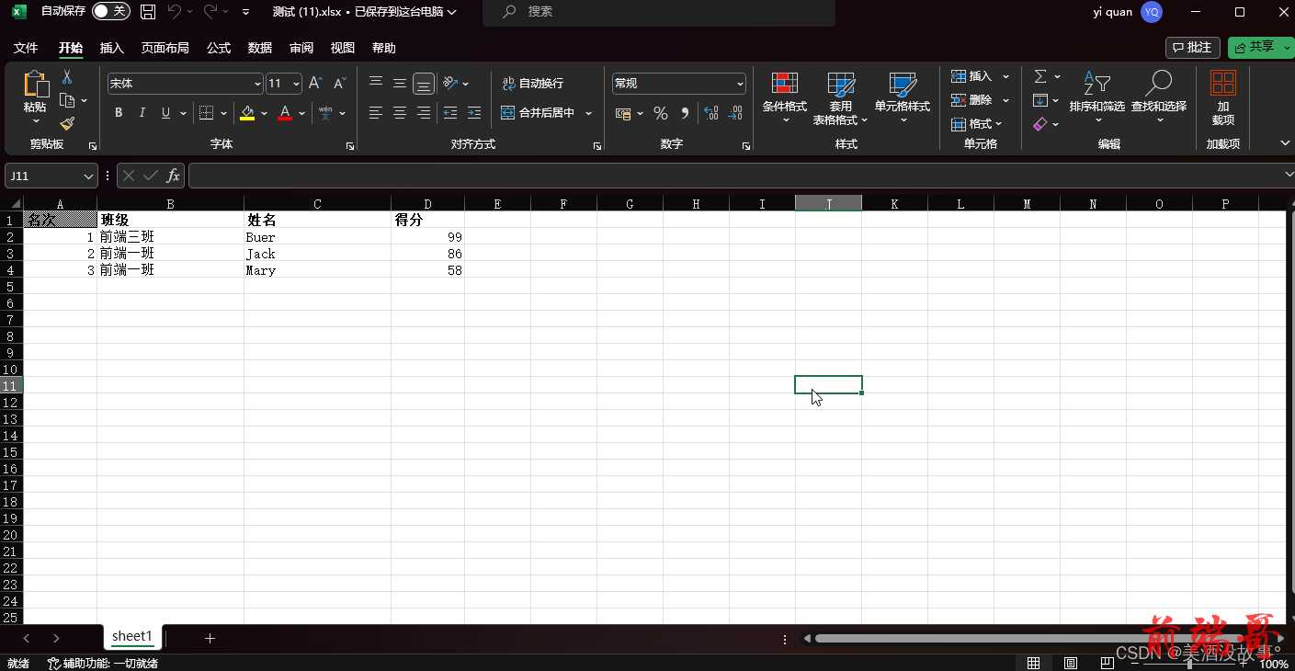Toggle Align Left

376,113
